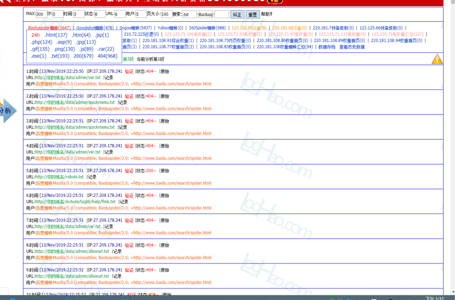The width and height of the screenshot is (455, 300).
Task: Open 123.125.71低权重汇总(137) link
Action: (397, 34)
